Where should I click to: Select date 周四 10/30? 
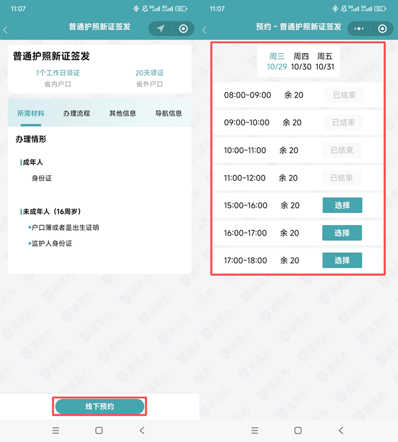301,62
